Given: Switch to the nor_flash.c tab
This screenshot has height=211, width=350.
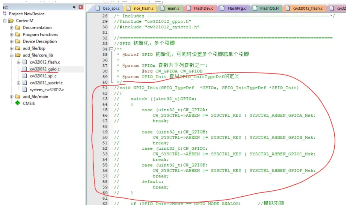Looking at the screenshot, I should point(141,8).
